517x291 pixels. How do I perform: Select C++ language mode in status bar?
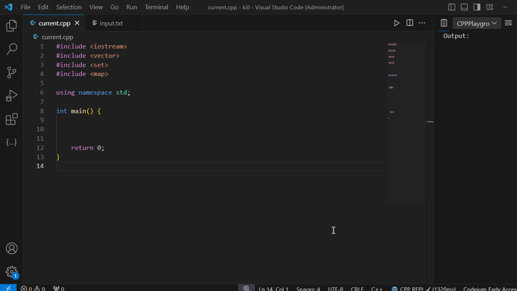pos(377,289)
